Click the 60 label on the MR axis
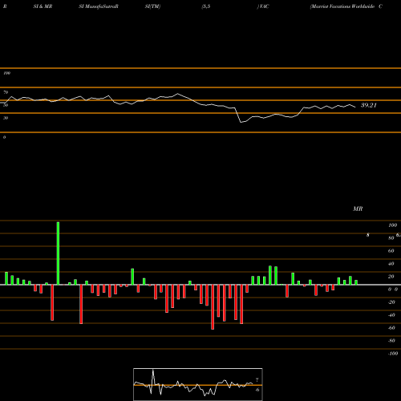The height and width of the screenshot is (401, 401). 391,251
